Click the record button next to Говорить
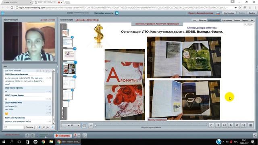Screen dimensions: 258x145 pyautogui.click(x=75, y=135)
